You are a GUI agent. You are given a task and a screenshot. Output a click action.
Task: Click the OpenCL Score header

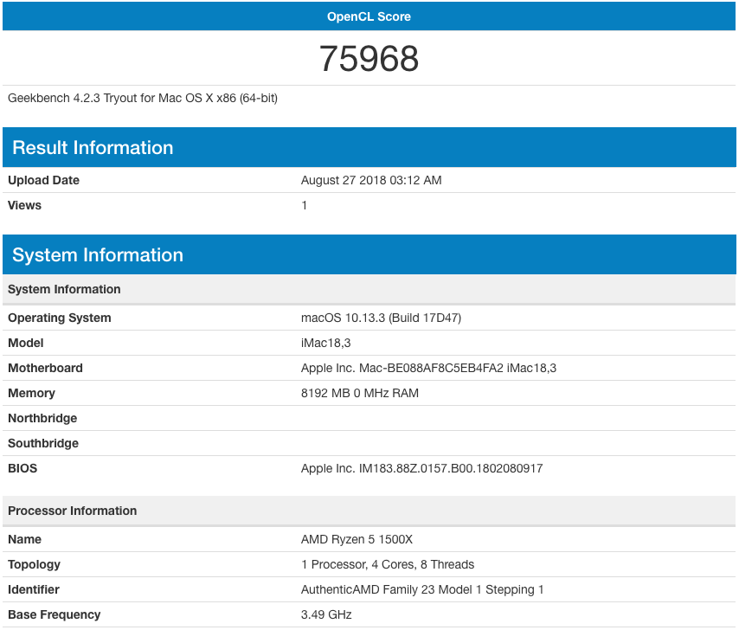pos(369,16)
